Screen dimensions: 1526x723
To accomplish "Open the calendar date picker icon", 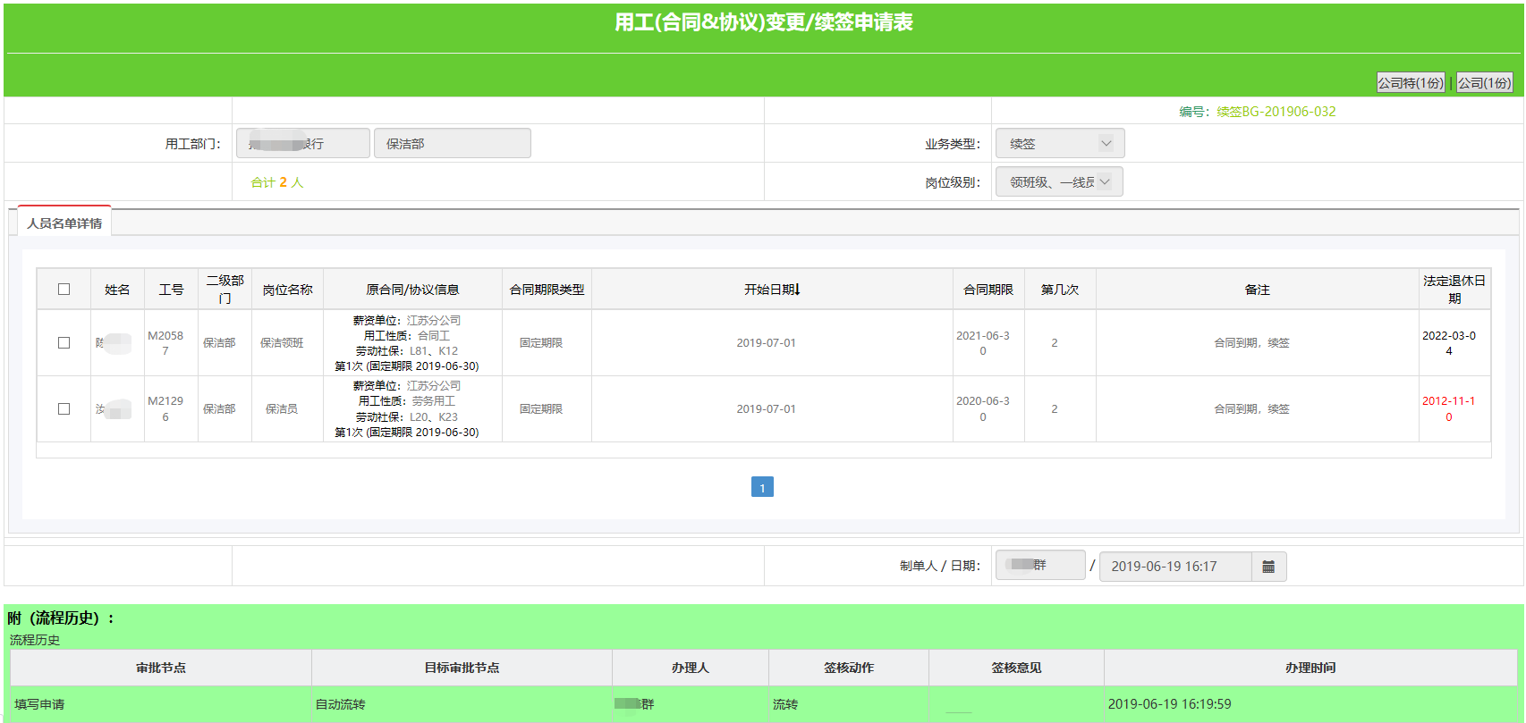I will [1267, 567].
